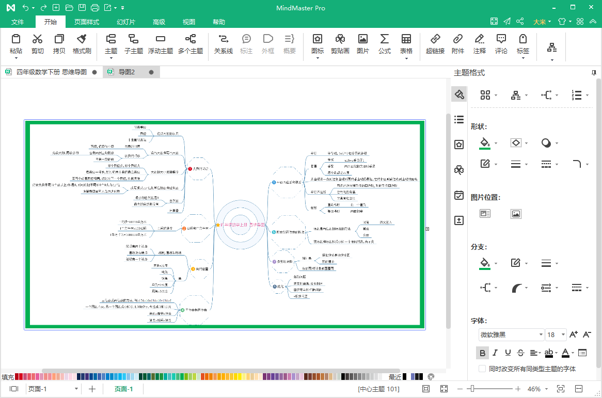Click the 页面-1 page tab at bottom
The width and height of the screenshot is (602, 398).
123,389
